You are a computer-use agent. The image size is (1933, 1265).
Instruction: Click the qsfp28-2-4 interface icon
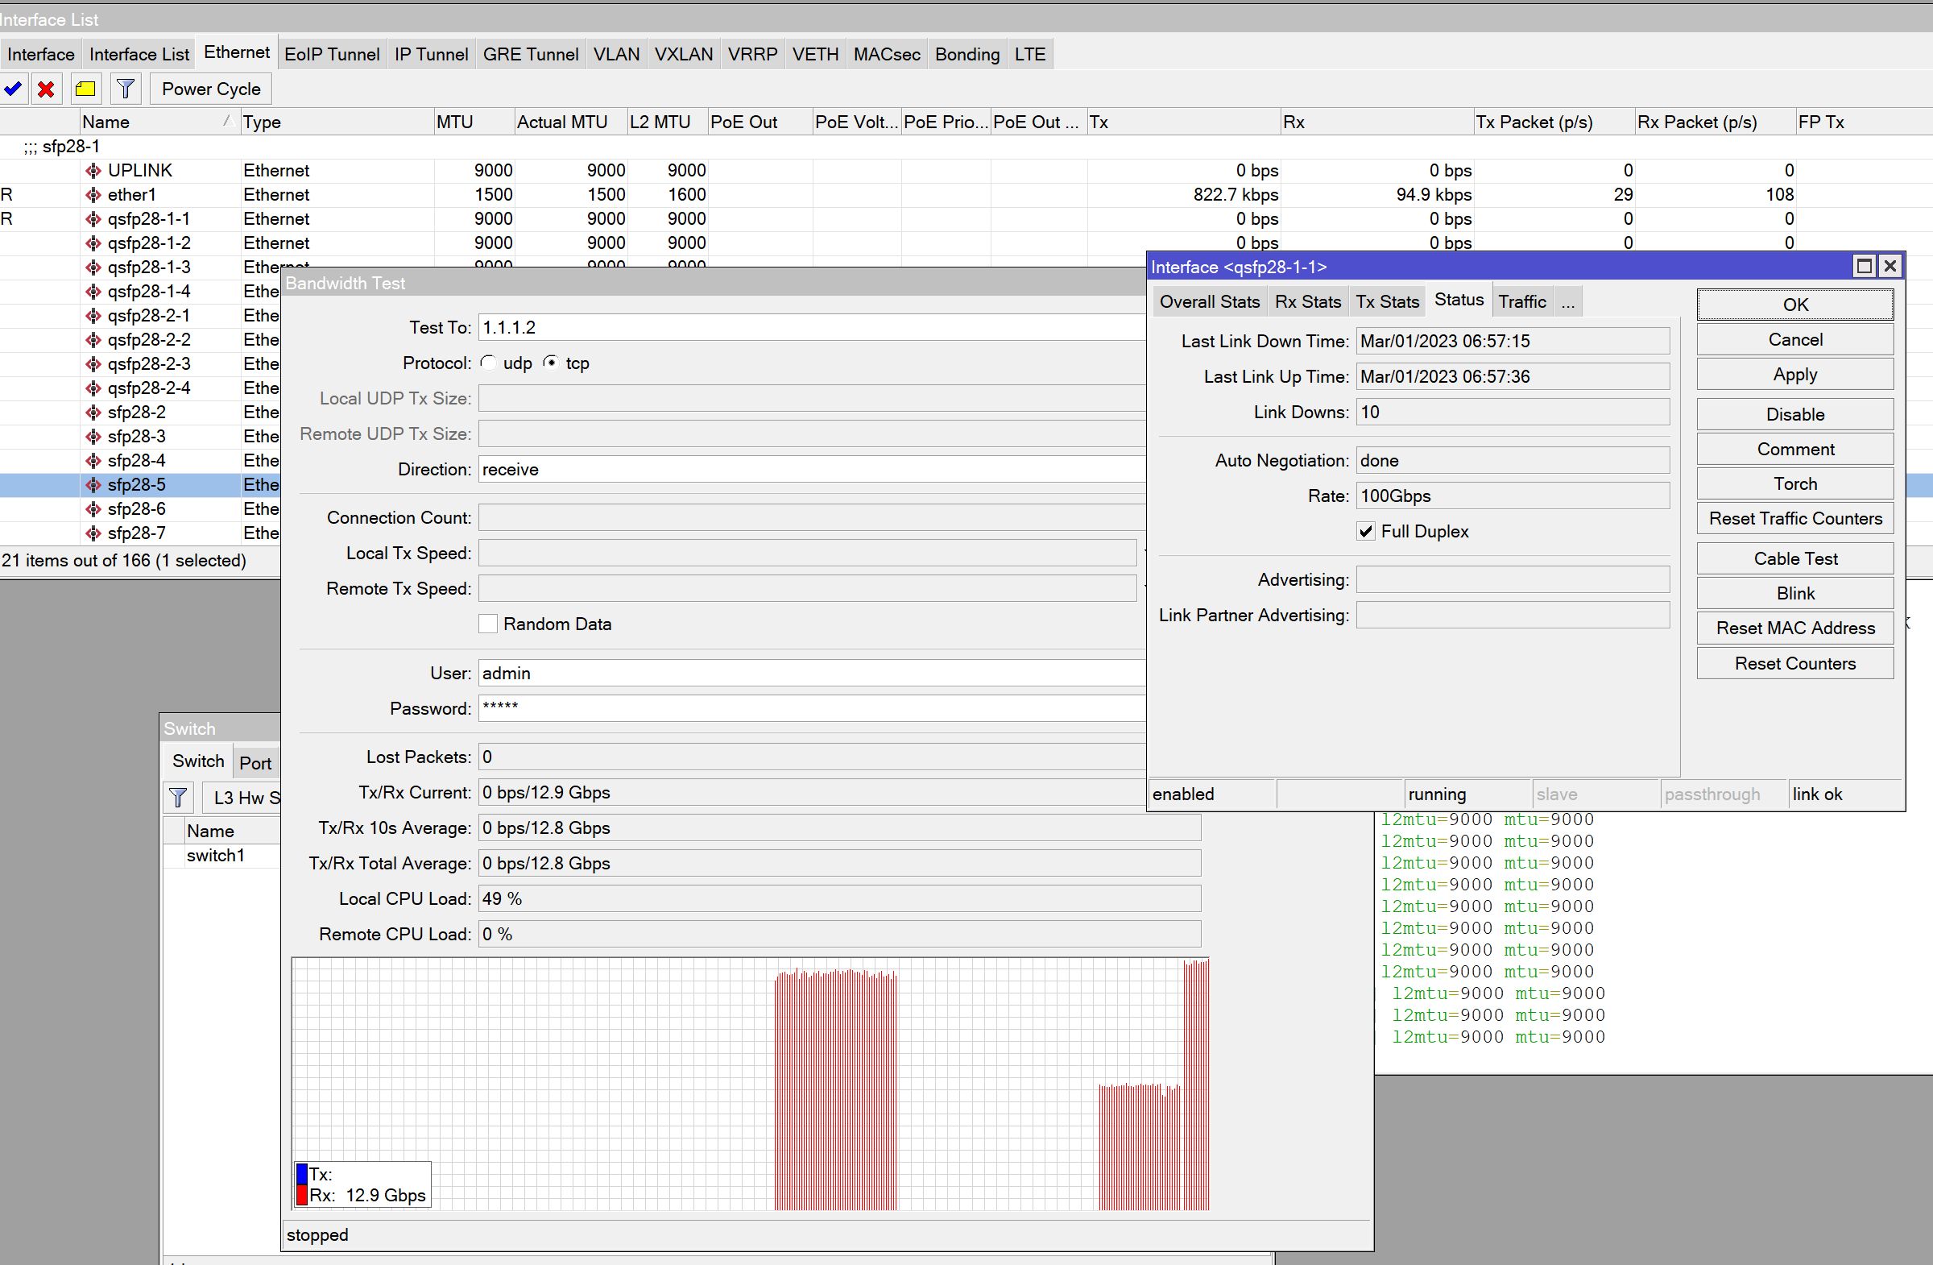click(x=93, y=388)
